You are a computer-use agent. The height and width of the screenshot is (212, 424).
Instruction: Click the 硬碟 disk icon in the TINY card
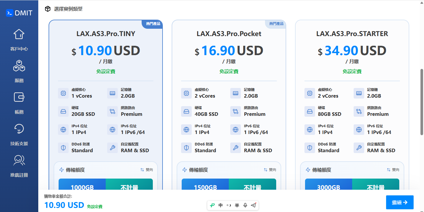coord(63,111)
